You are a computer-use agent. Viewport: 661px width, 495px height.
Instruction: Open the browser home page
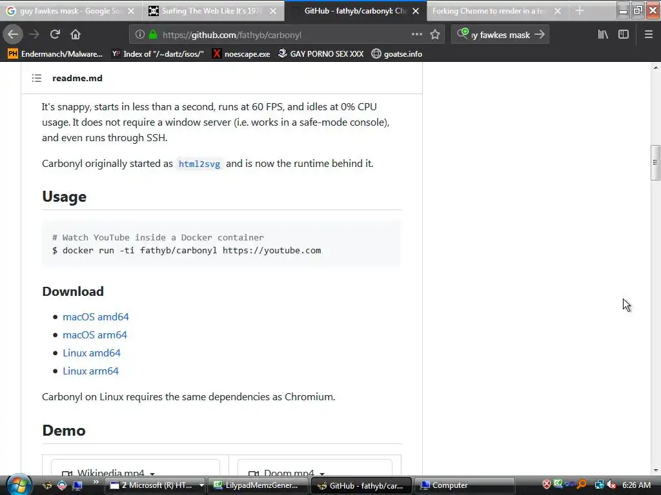pos(76,35)
